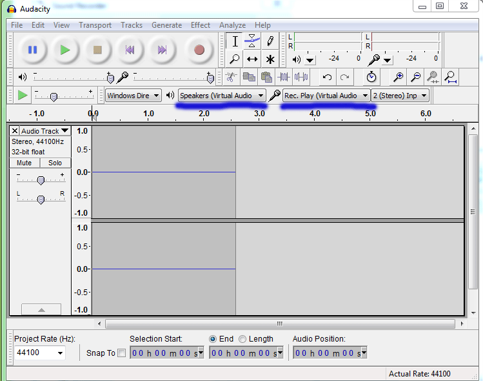Collapse the track with bottom arrow button
The width and height of the screenshot is (483, 381).
pyautogui.click(x=41, y=309)
